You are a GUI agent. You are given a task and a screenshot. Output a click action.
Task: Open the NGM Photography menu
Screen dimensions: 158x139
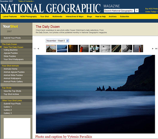[29, 17]
